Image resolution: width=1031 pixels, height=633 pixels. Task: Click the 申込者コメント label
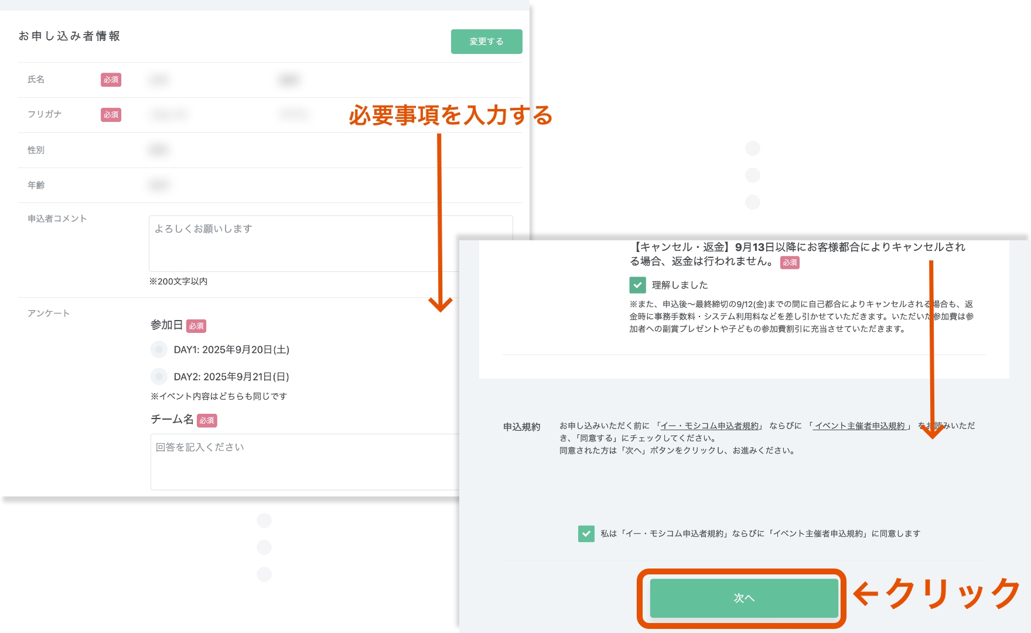coord(57,219)
